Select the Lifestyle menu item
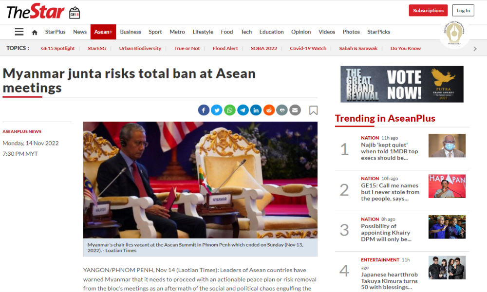This screenshot has height=292, width=487. click(203, 32)
